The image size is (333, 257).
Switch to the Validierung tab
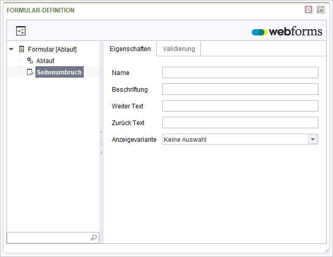(x=178, y=49)
